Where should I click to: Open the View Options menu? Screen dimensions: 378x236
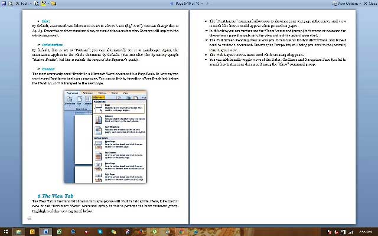click(347, 4)
